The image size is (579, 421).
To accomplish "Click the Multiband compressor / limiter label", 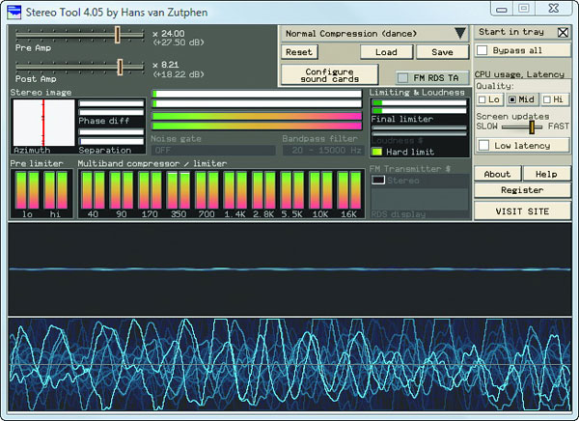I will click(x=152, y=163).
